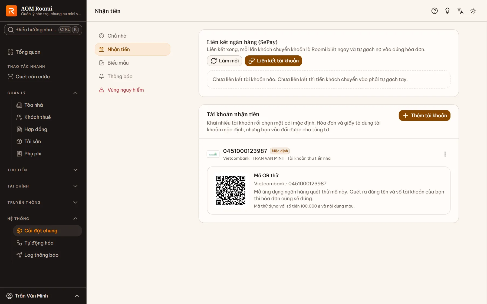Open the Vùng nguy hiểm tab
487x304 pixels.
[x=133, y=90]
